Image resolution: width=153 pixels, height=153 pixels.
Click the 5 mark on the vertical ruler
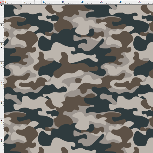point(1,25)
